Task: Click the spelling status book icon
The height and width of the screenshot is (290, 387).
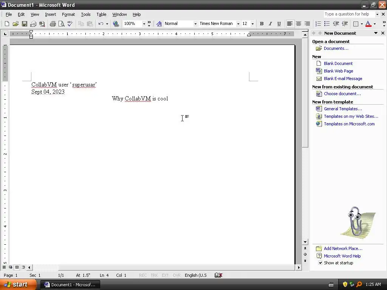Action: (x=218, y=275)
